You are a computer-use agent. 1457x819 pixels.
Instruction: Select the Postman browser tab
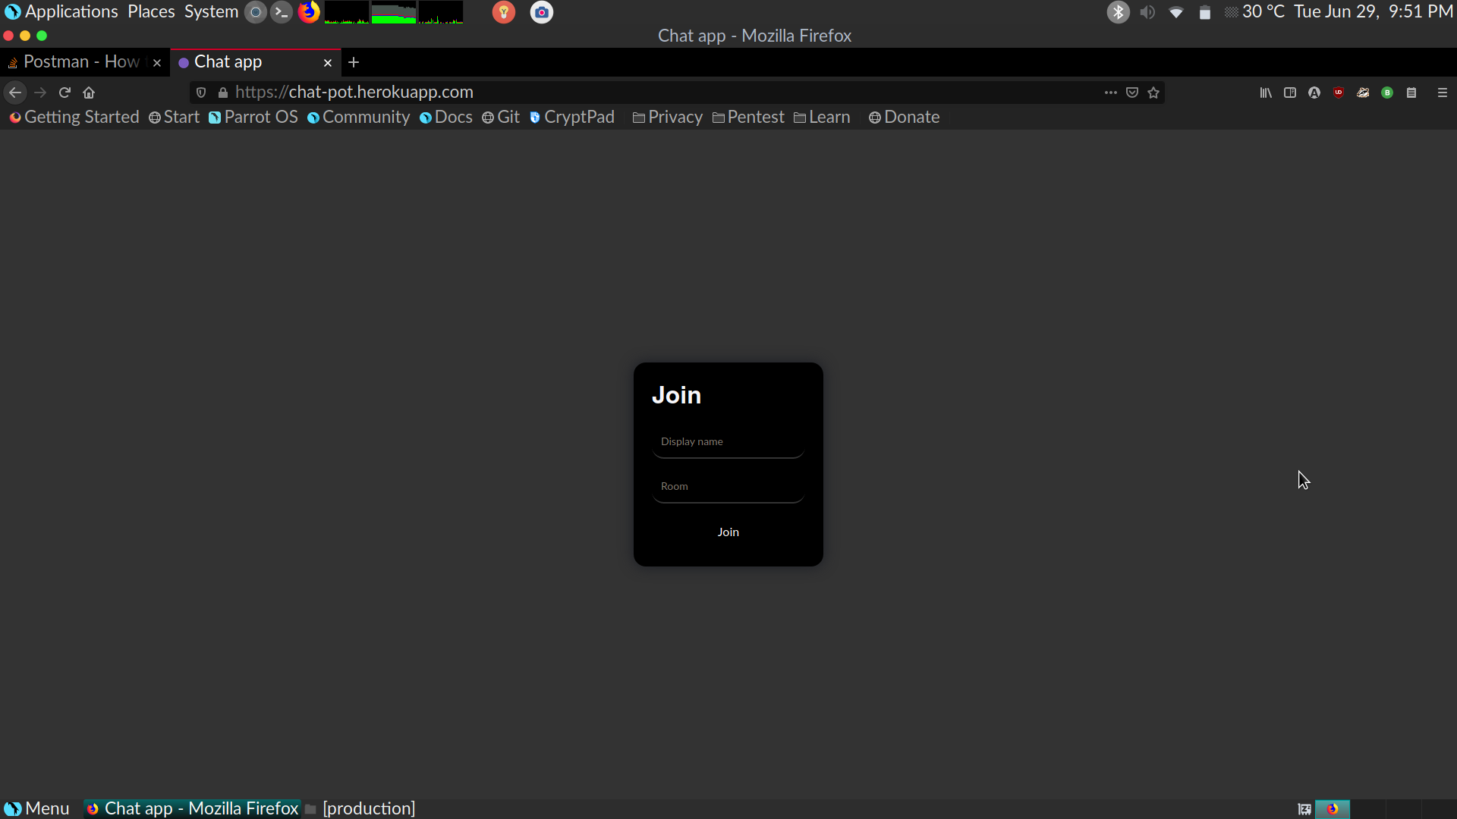pyautogui.click(x=80, y=61)
